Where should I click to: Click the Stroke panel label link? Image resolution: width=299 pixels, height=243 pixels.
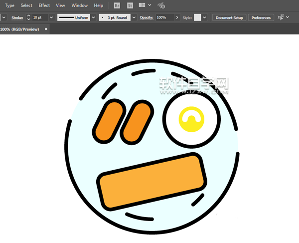tap(18, 17)
